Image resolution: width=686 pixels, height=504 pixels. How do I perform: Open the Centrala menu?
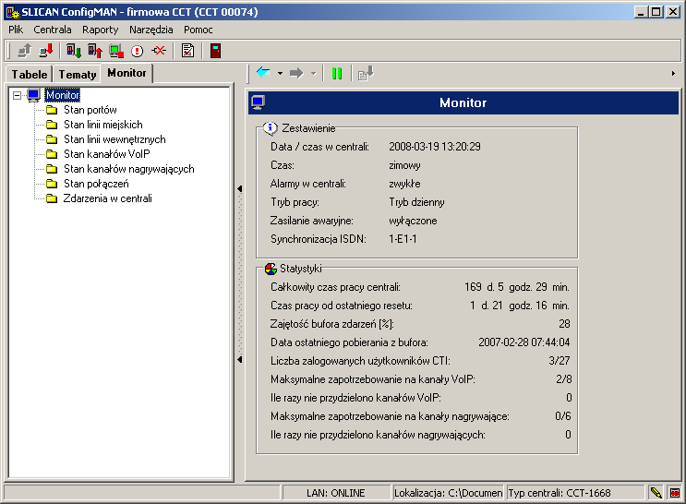[53, 30]
